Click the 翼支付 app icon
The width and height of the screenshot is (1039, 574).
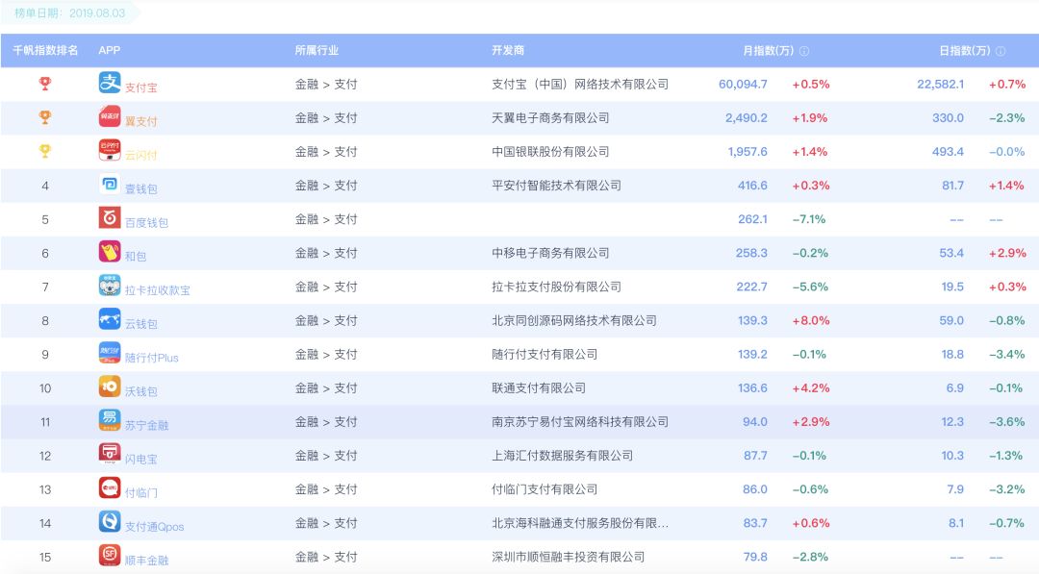pyautogui.click(x=110, y=116)
